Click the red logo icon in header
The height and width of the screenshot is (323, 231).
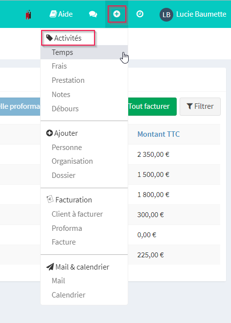(x=28, y=14)
